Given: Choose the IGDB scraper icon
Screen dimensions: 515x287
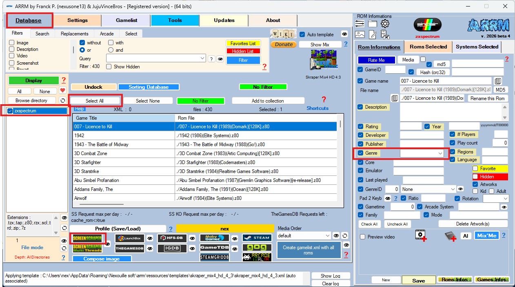Looking at the screenshot, I should pos(172,248).
